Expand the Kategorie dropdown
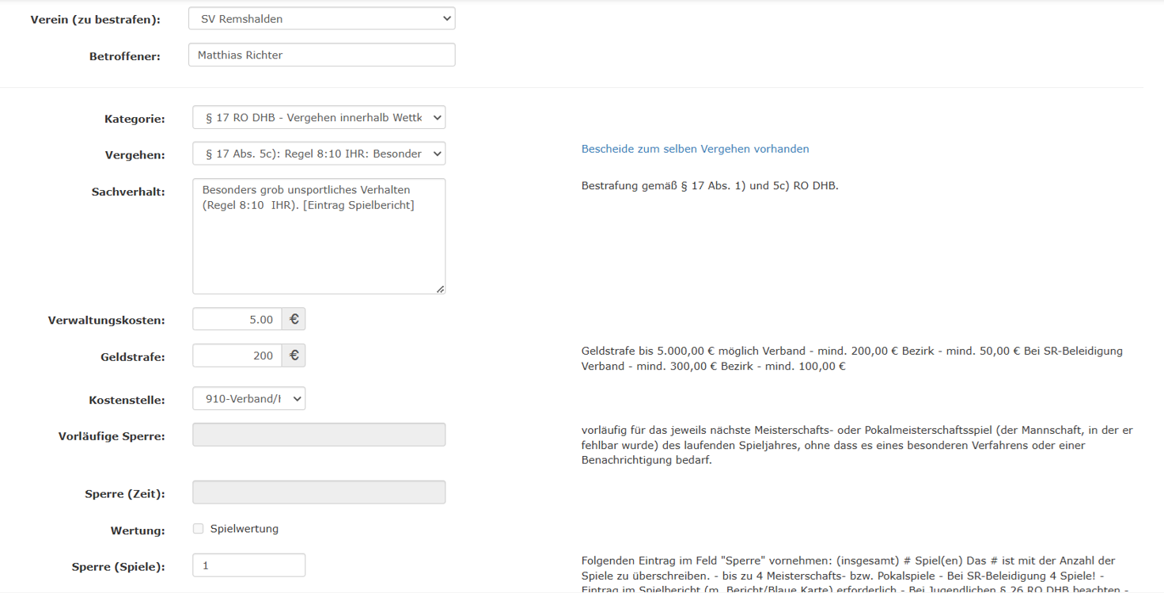 point(318,118)
